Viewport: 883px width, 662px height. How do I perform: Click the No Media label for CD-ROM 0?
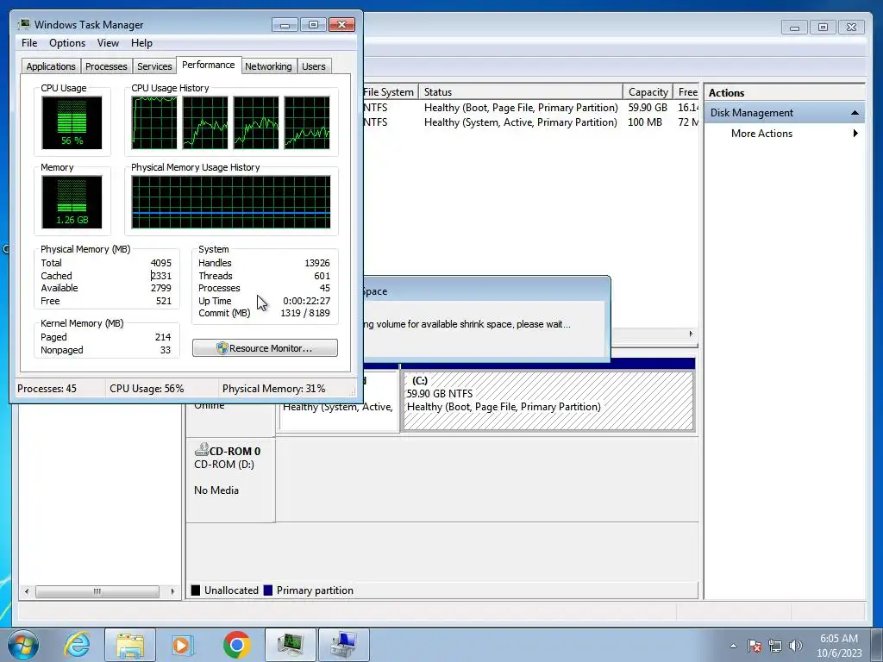coord(216,490)
